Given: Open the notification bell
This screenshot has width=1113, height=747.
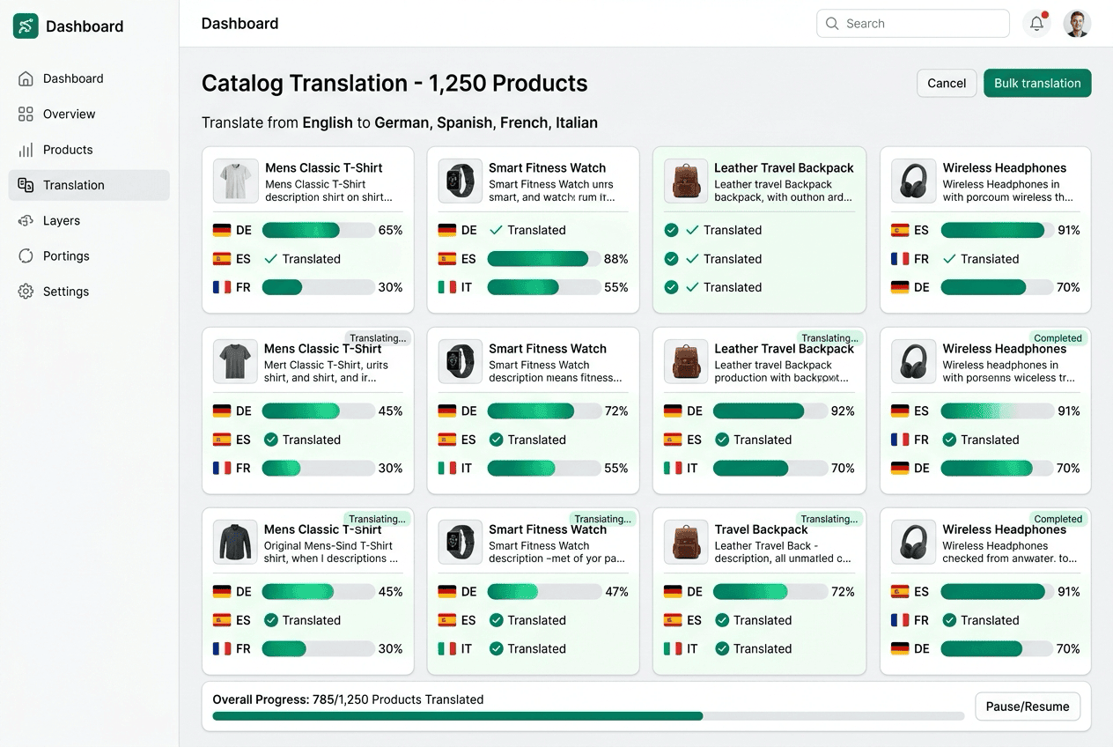Looking at the screenshot, I should [x=1036, y=23].
